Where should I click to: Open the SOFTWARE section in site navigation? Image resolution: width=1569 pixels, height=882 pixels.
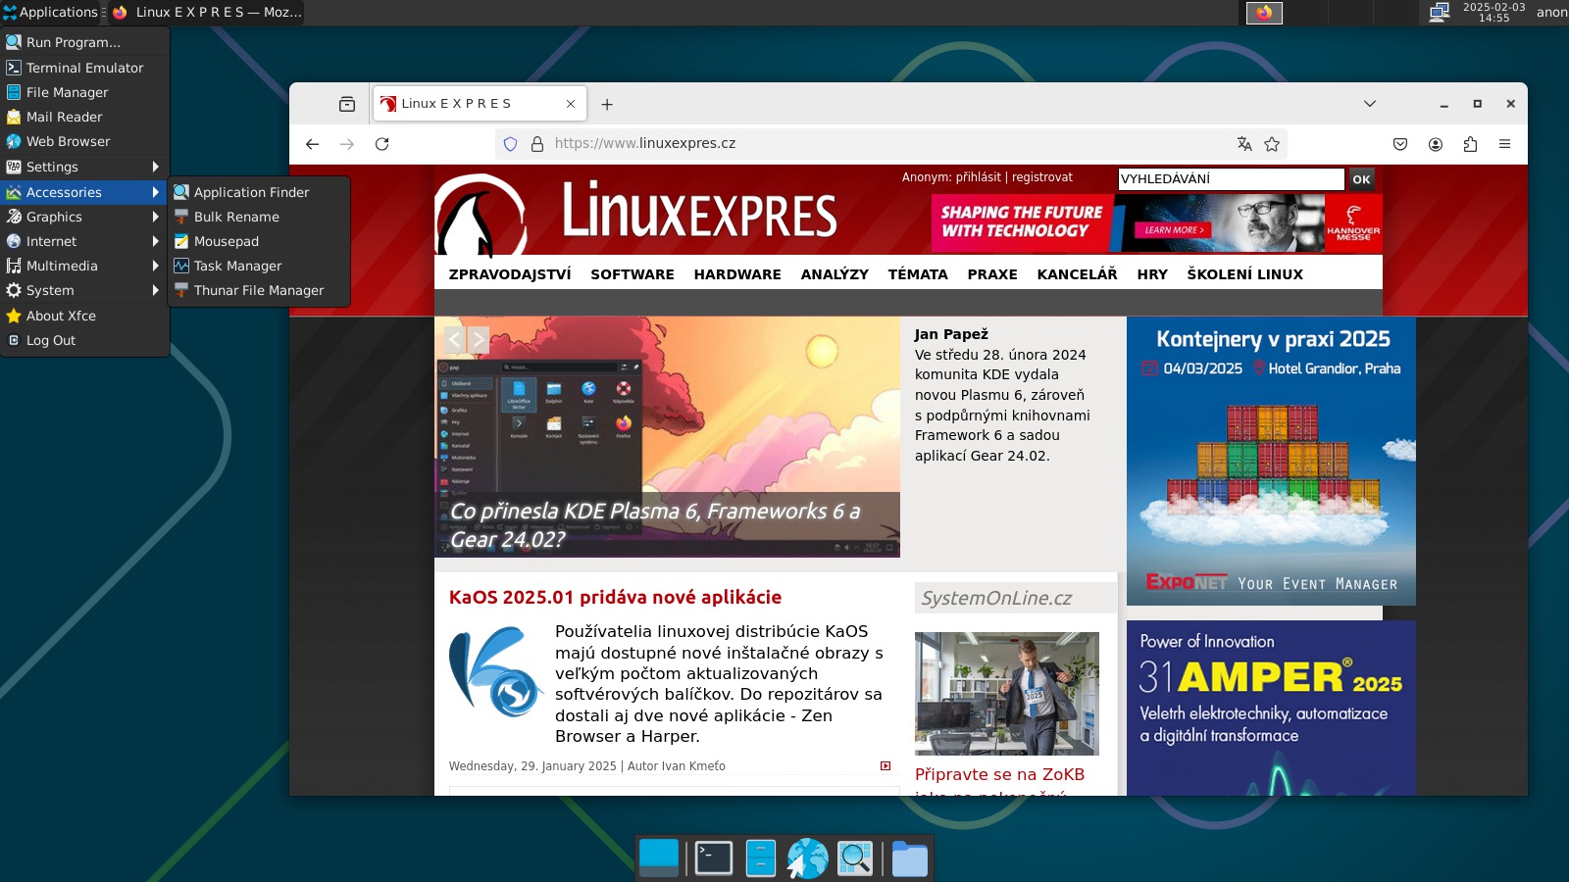pos(632,274)
